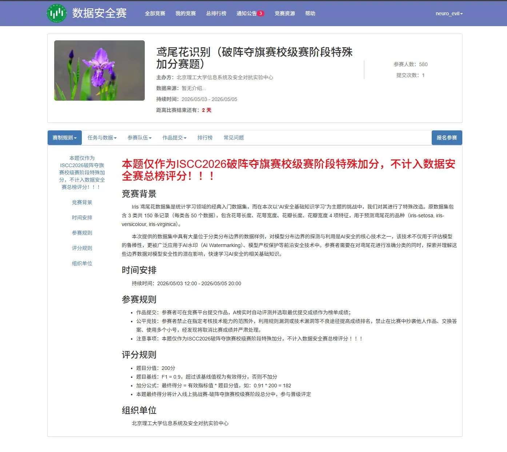Click the 参赛规则 section heading
Image resolution: width=507 pixels, height=452 pixels.
pyautogui.click(x=139, y=300)
